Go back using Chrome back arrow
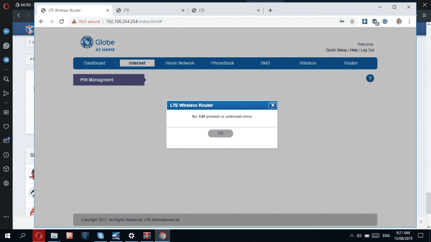Image resolution: width=431 pixels, height=242 pixels. point(41,22)
